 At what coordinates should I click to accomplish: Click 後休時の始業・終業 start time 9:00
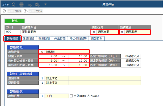[49, 61]
